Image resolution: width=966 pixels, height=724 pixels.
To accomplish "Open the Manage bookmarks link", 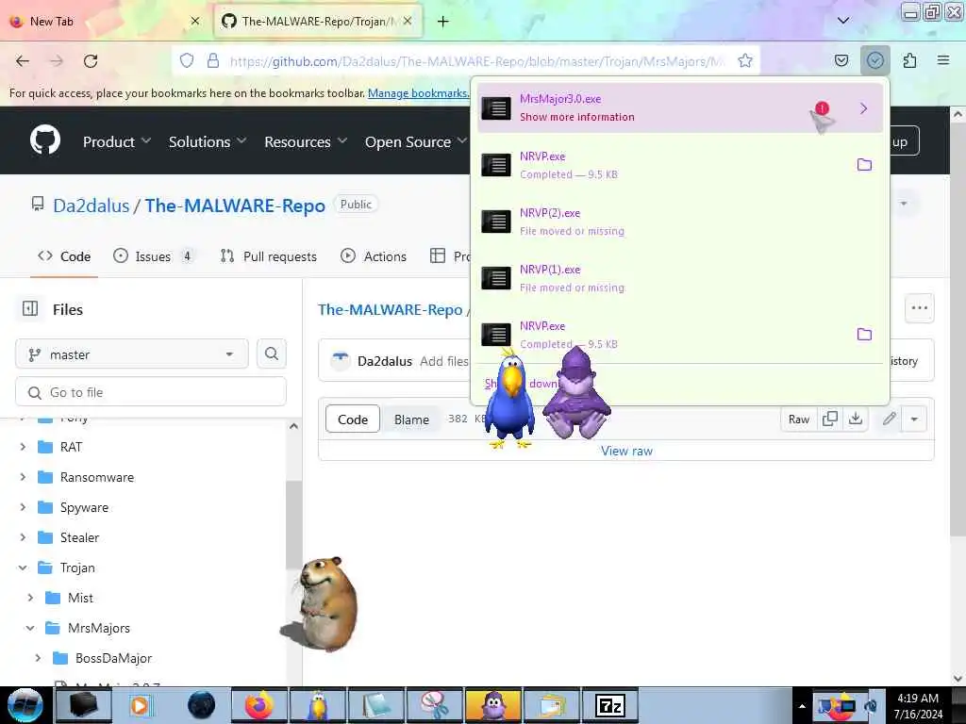I will 418,93.
